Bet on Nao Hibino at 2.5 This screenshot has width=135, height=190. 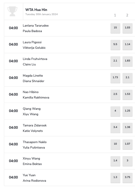tap(115, 95)
